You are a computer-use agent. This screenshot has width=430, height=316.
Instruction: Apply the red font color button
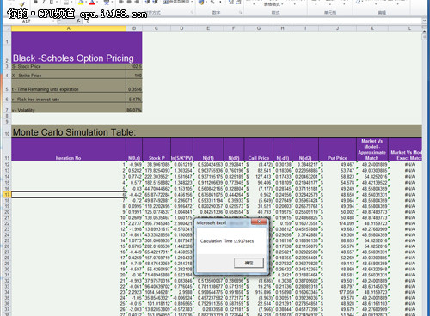[x=92, y=3]
